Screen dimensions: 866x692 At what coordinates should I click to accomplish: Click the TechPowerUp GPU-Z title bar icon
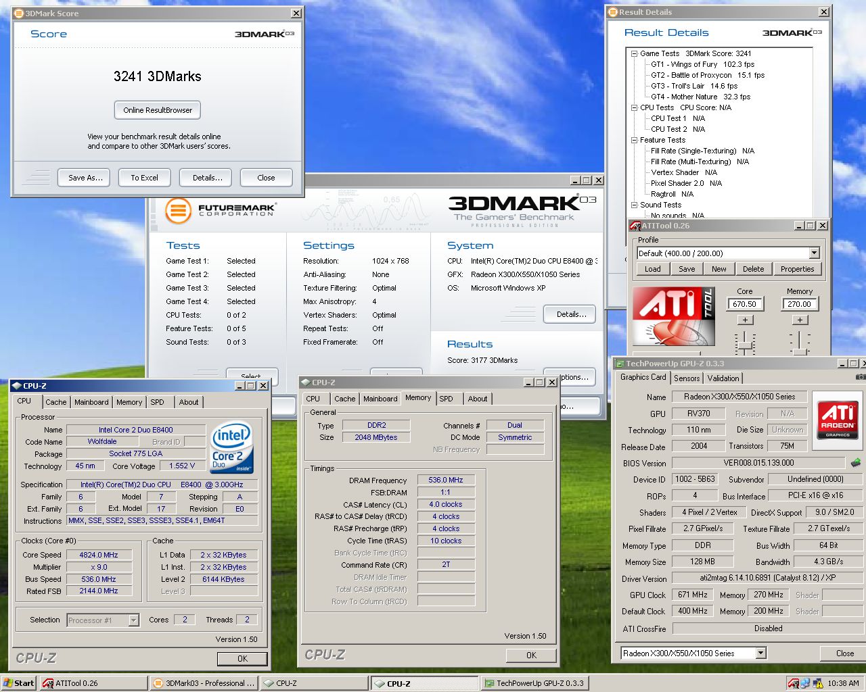pos(620,364)
